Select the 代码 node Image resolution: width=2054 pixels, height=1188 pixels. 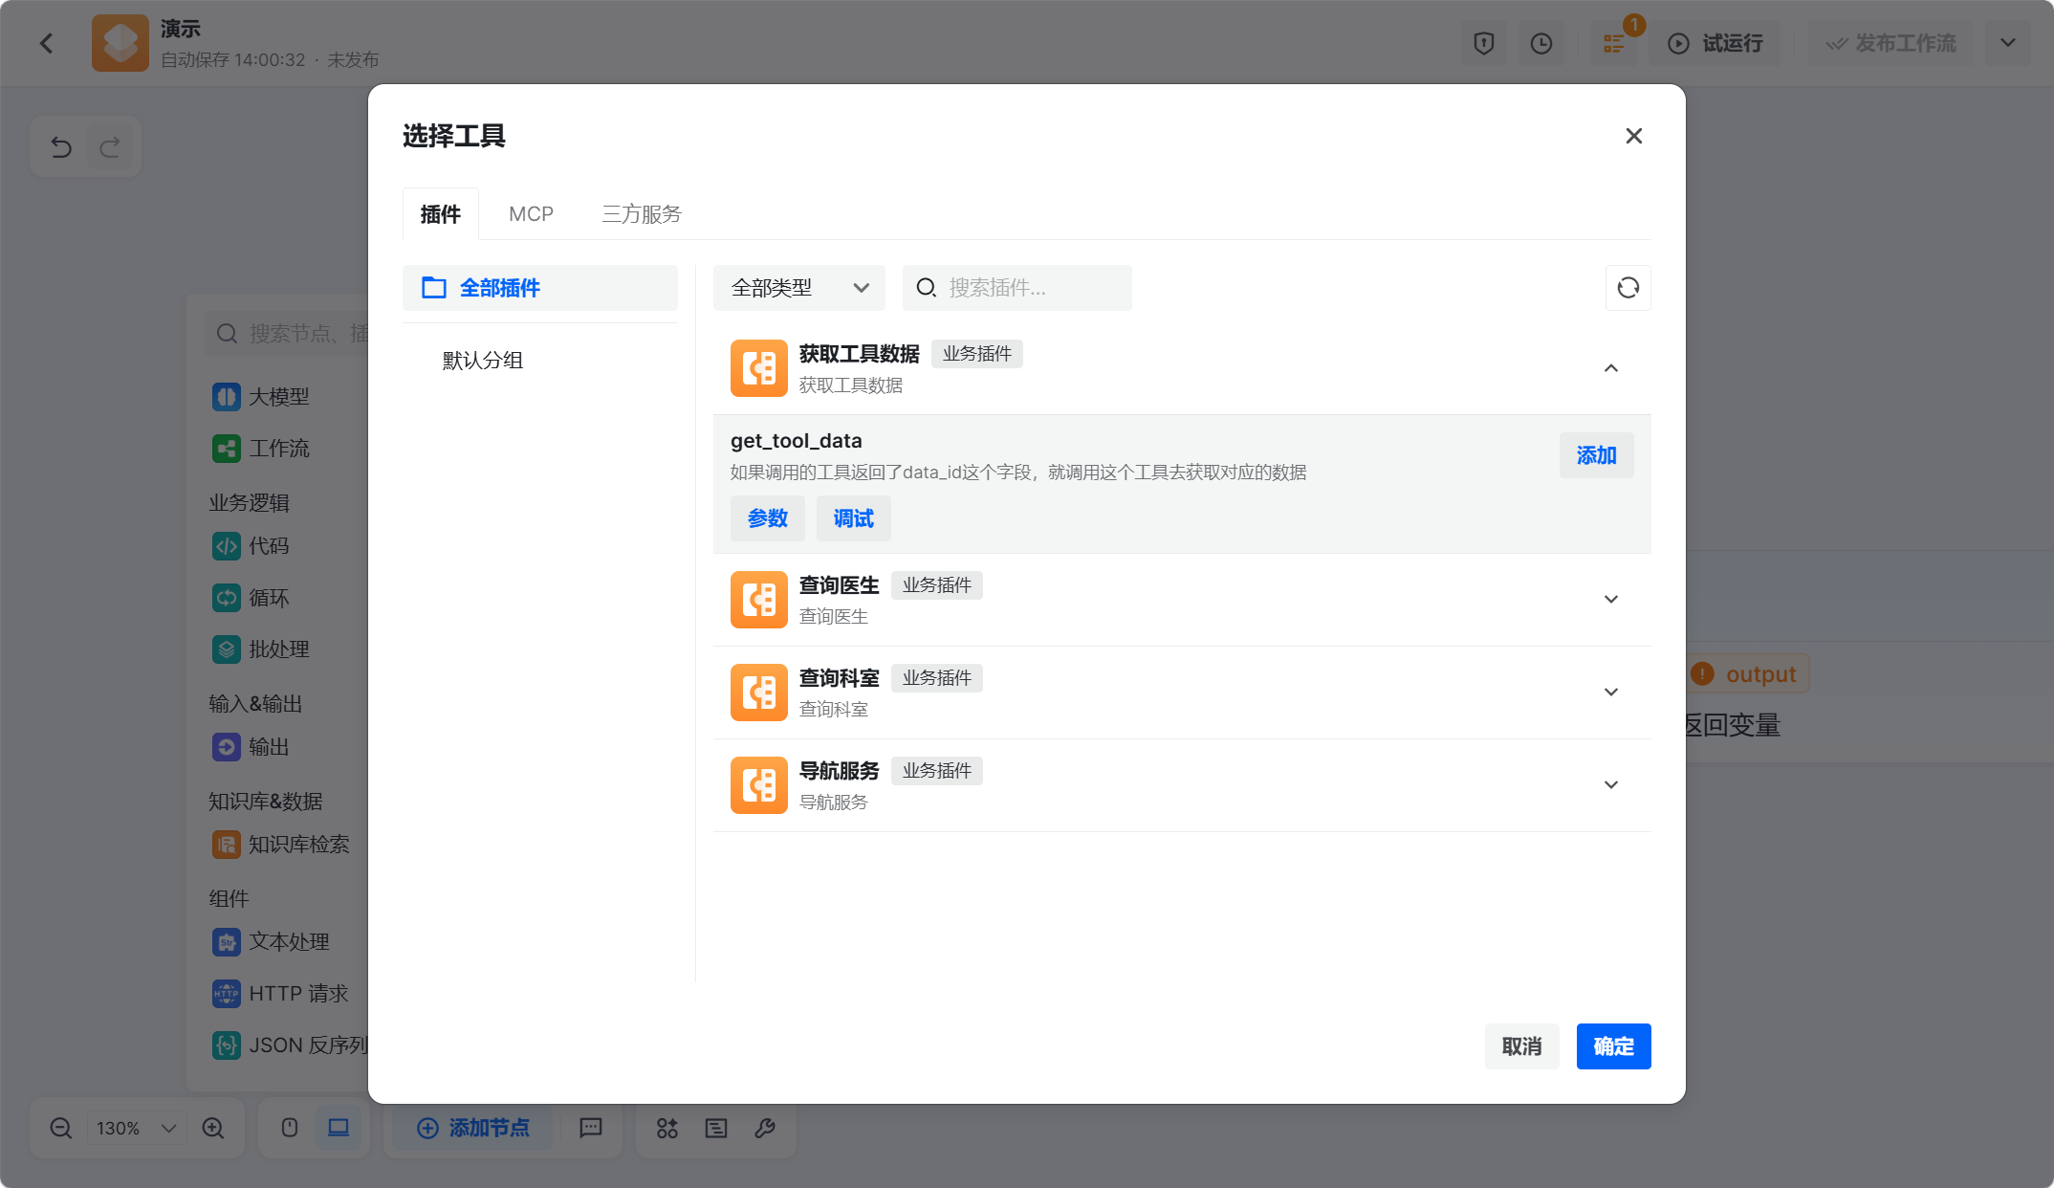pyautogui.click(x=251, y=546)
